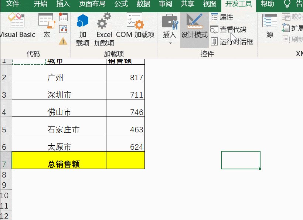Image resolution: width=303 pixels, height=220 pixels.
Task: Select row header 7
Action: click(x=6, y=160)
